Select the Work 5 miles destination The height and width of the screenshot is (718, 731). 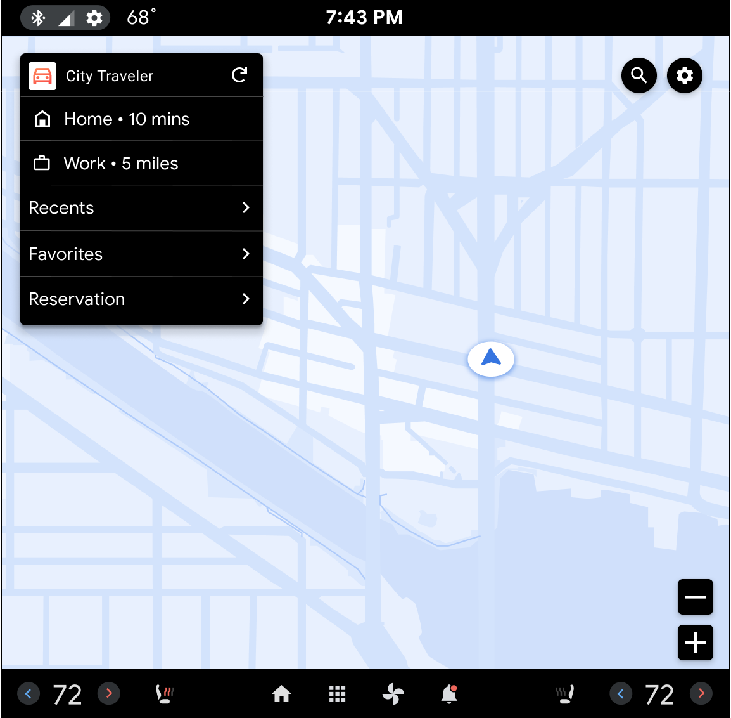[141, 163]
